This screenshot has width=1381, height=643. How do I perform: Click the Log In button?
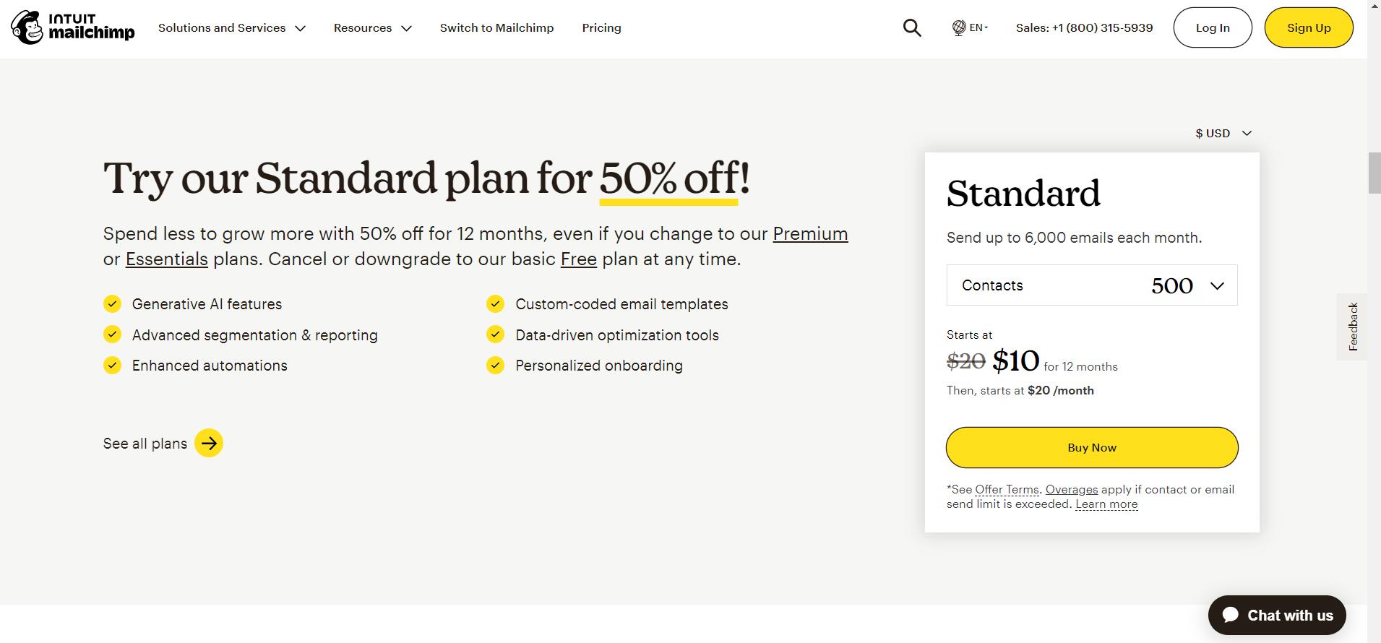coord(1212,27)
